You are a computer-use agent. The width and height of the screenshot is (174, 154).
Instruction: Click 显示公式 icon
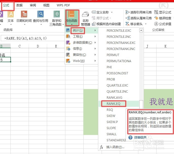pos(156,12)
